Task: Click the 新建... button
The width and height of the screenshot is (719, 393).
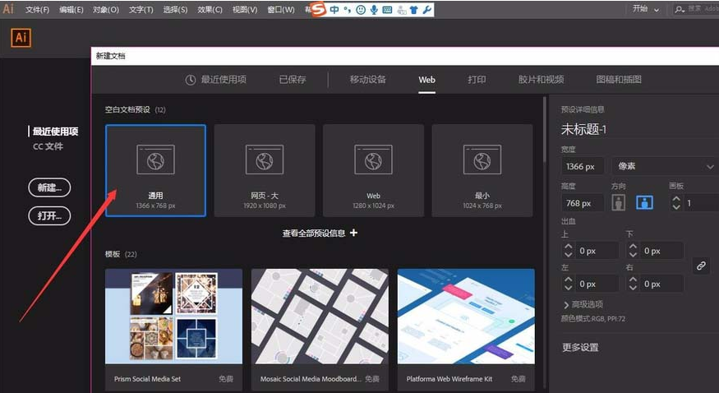Action: (x=49, y=187)
